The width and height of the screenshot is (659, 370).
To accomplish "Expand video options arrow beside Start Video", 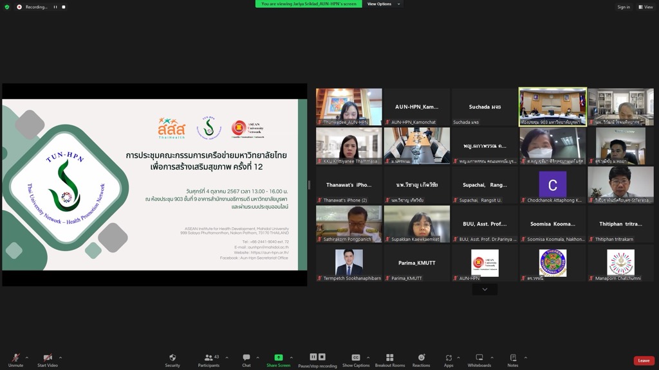I will click(x=60, y=358).
